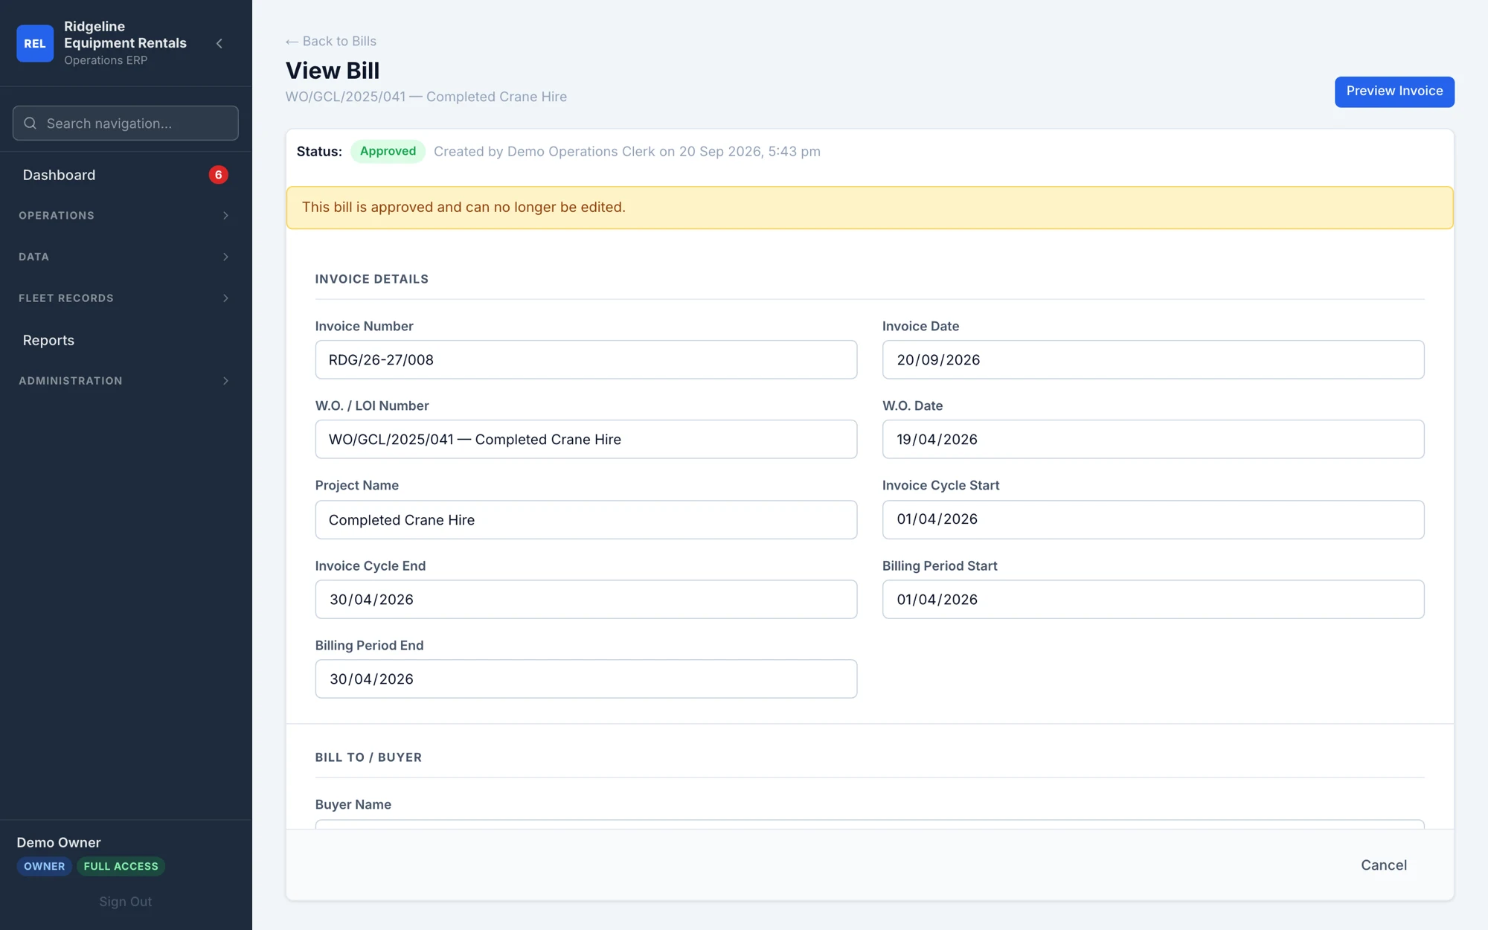Click the OWNER role badge

(x=44, y=867)
